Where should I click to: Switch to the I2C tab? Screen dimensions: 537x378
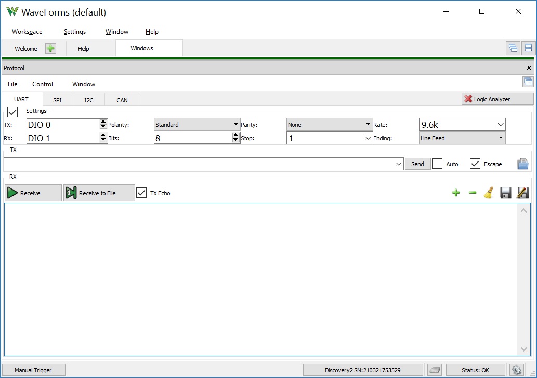point(89,100)
